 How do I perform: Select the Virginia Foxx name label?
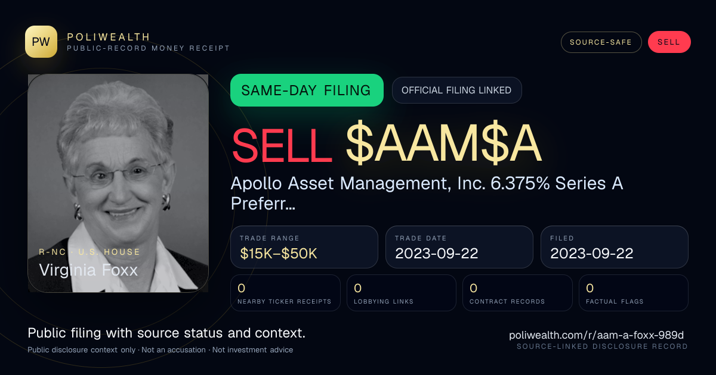pyautogui.click(x=88, y=270)
